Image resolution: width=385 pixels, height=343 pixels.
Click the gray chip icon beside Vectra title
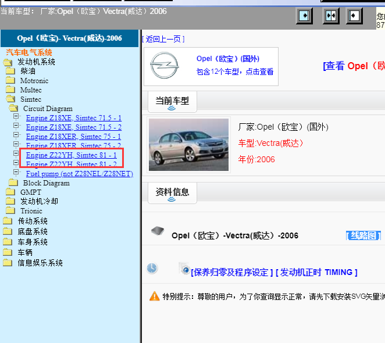[x=158, y=231]
